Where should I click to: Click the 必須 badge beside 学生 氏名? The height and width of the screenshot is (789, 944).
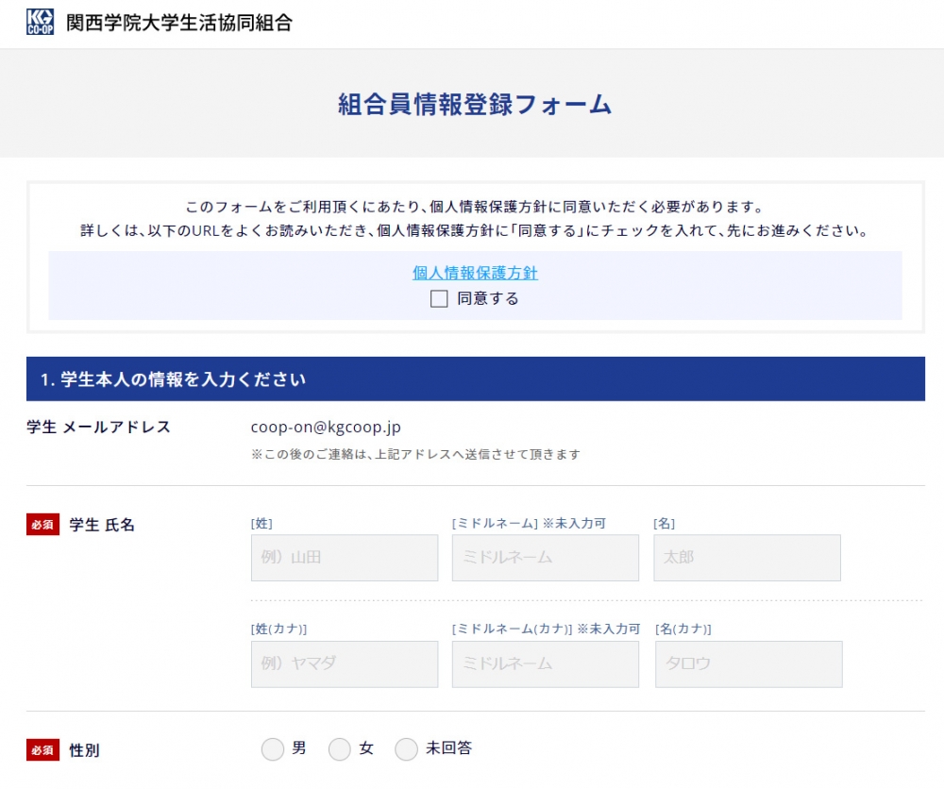click(42, 526)
